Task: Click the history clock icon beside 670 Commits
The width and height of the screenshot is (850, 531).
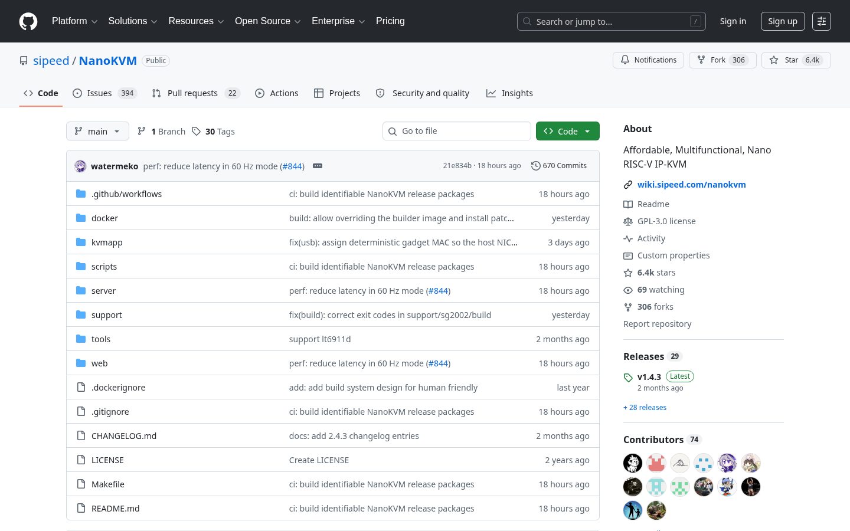Action: tap(535, 166)
